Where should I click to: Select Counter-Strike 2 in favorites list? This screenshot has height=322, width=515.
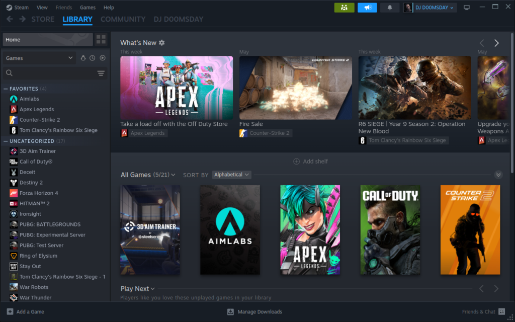(40, 120)
